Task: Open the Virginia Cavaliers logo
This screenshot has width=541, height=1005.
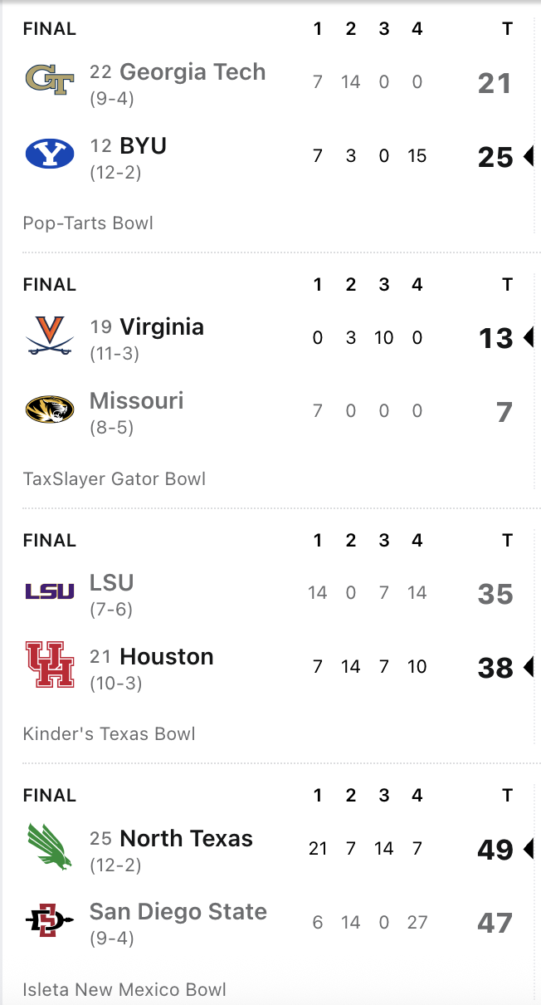Action: click(50, 336)
